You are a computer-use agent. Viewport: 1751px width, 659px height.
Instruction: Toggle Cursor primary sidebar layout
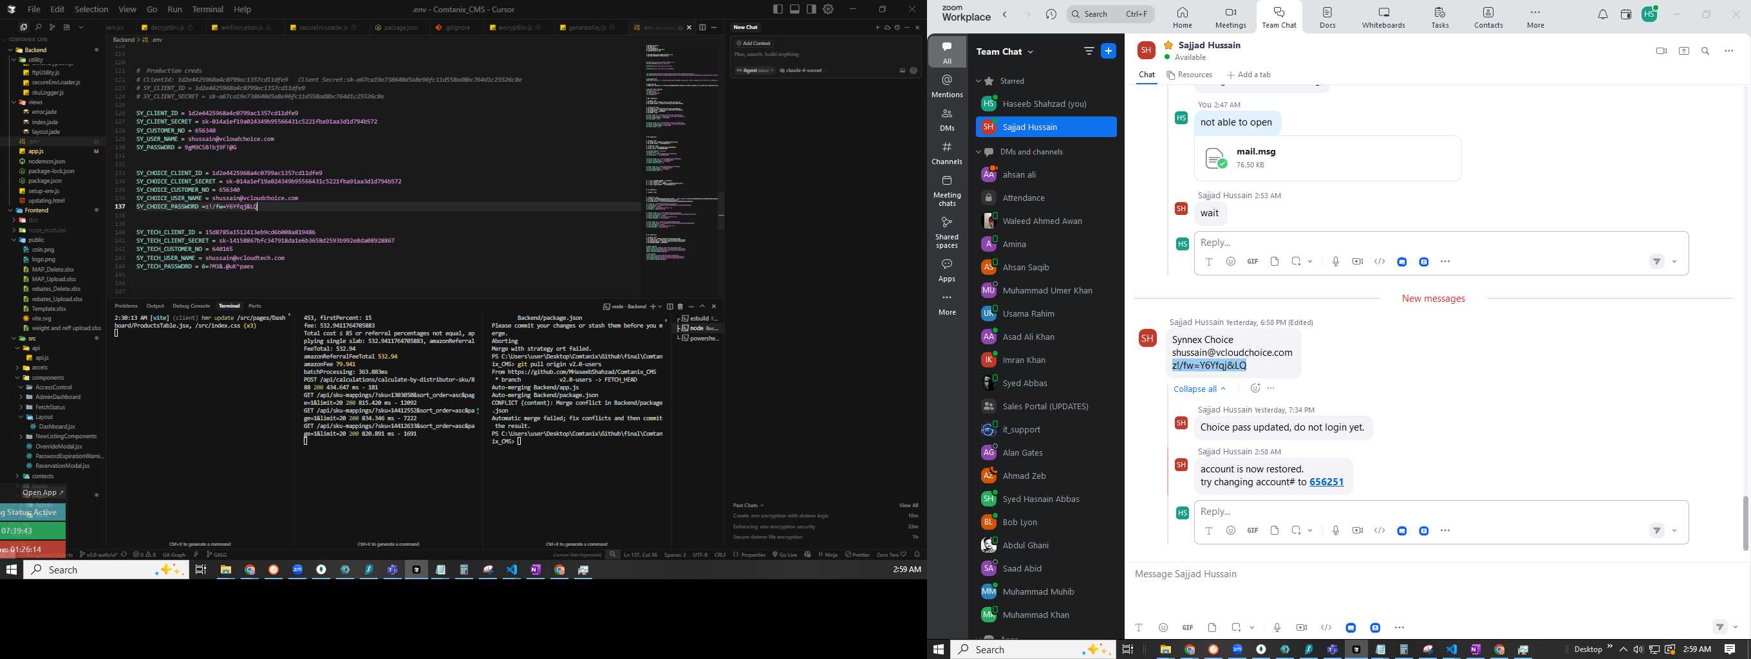click(x=777, y=10)
